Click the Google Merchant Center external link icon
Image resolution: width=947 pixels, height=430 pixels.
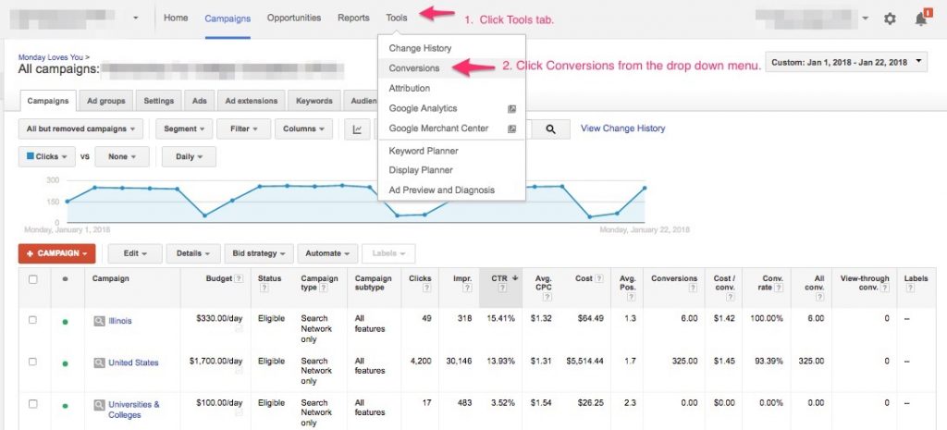tap(511, 129)
